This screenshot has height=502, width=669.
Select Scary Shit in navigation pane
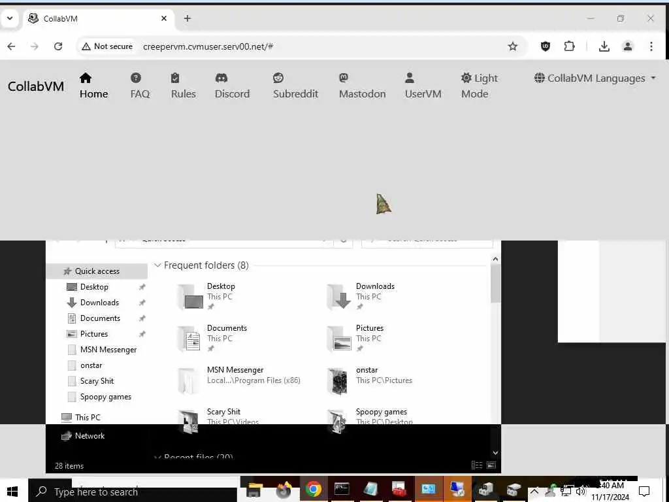97,381
